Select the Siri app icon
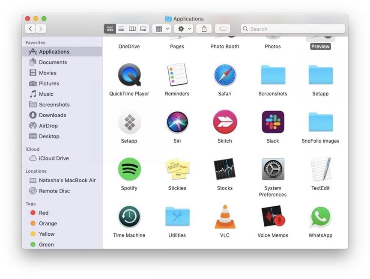 pyautogui.click(x=177, y=122)
